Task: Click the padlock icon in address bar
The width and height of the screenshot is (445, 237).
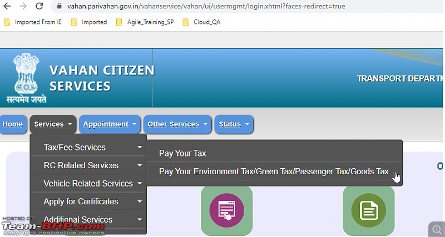Action: (x=60, y=6)
